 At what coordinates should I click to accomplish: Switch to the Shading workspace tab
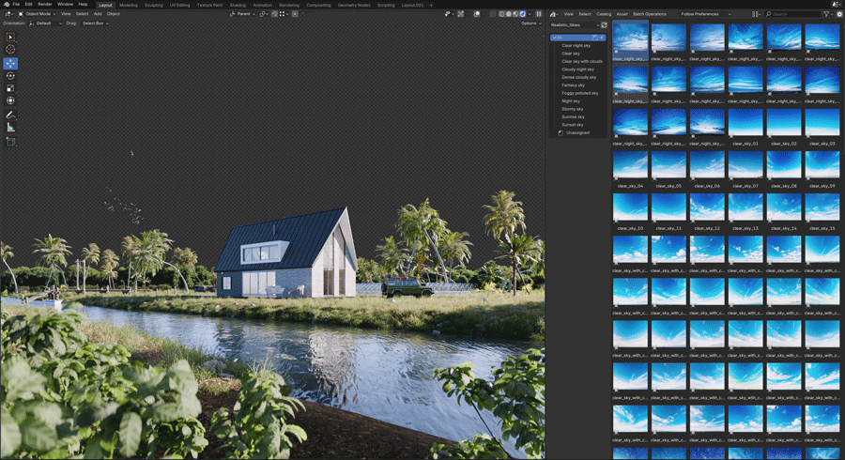pyautogui.click(x=238, y=5)
